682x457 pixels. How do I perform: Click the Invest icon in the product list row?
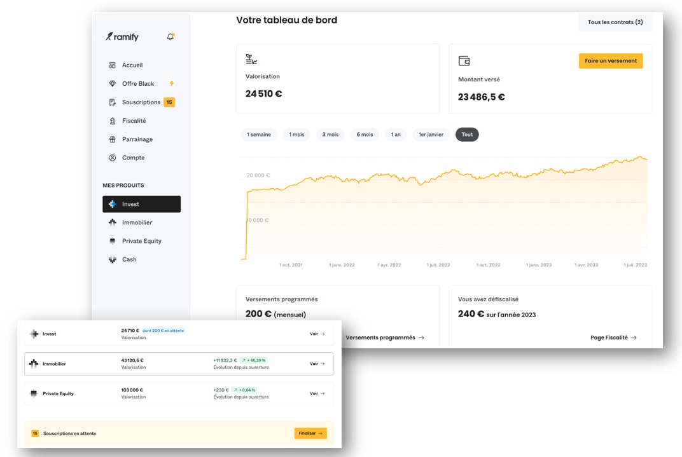pos(34,334)
